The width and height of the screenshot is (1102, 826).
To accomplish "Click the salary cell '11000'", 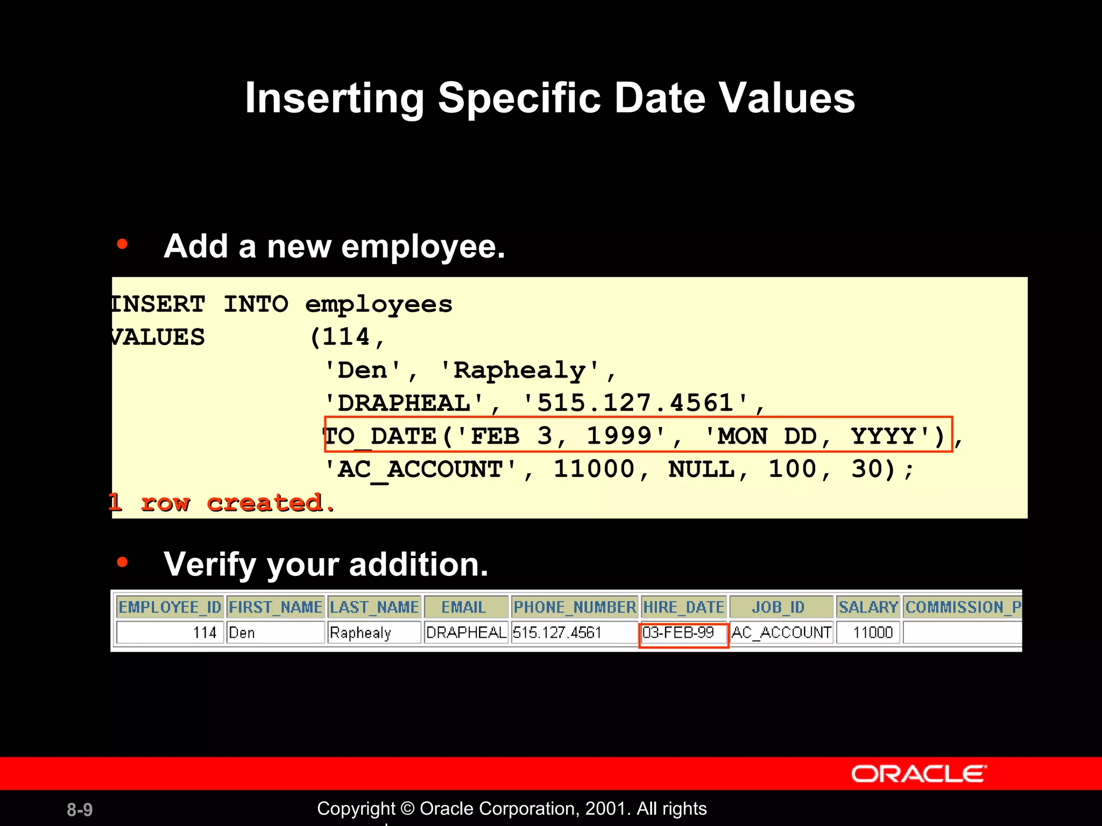I will click(x=868, y=632).
